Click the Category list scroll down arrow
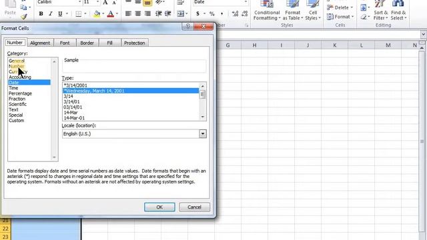 click(54, 157)
